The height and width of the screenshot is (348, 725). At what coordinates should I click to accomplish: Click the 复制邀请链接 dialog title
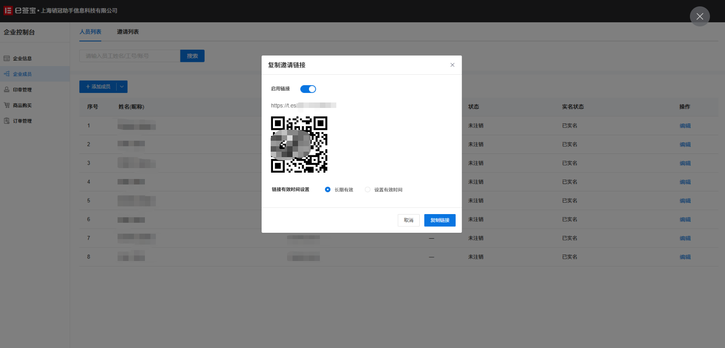click(287, 65)
